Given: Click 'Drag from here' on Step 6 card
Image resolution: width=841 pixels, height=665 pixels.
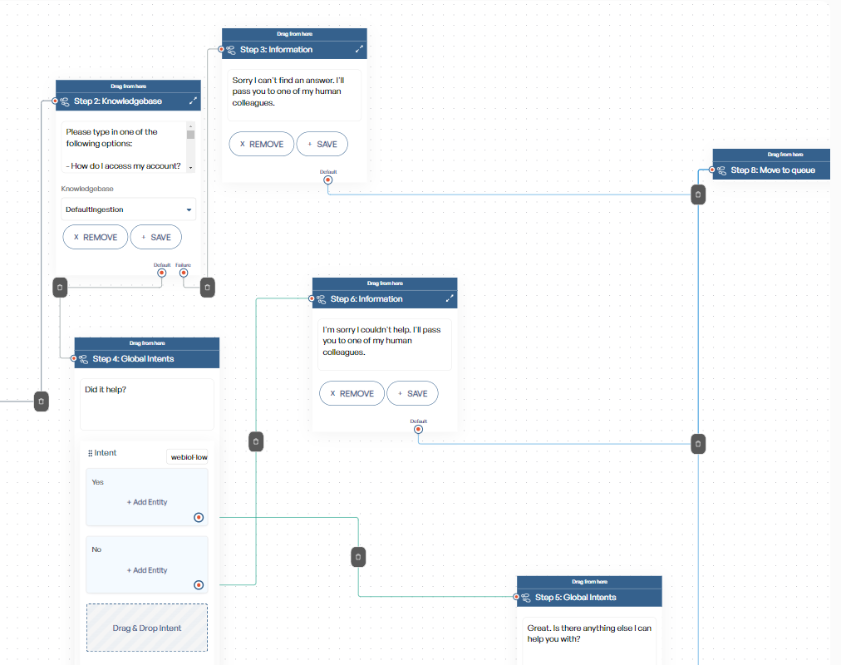Looking at the screenshot, I should click(385, 283).
